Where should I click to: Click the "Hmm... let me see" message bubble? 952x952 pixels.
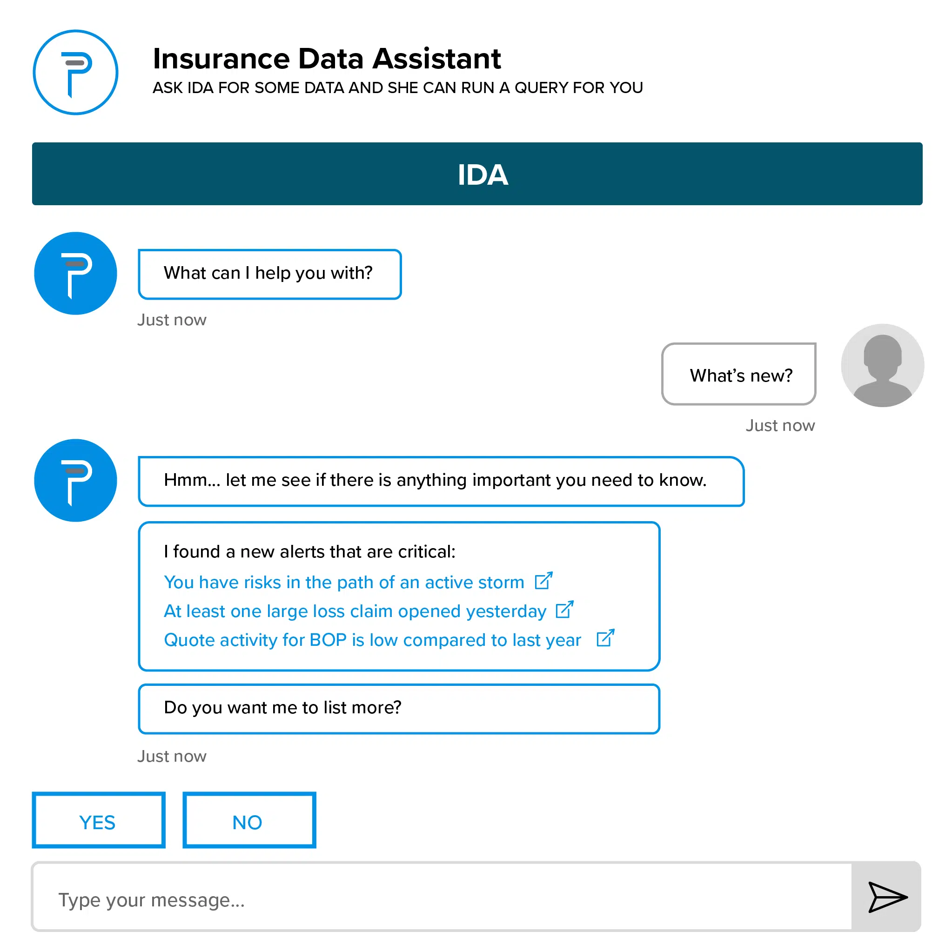click(x=441, y=481)
